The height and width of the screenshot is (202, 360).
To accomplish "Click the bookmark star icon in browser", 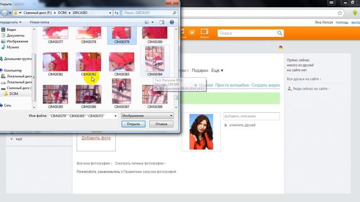I will (340, 13).
